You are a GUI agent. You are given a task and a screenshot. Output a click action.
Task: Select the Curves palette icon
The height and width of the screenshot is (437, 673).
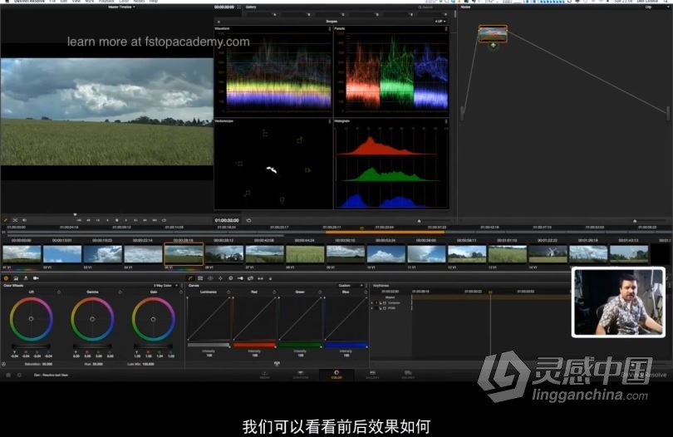(x=190, y=278)
